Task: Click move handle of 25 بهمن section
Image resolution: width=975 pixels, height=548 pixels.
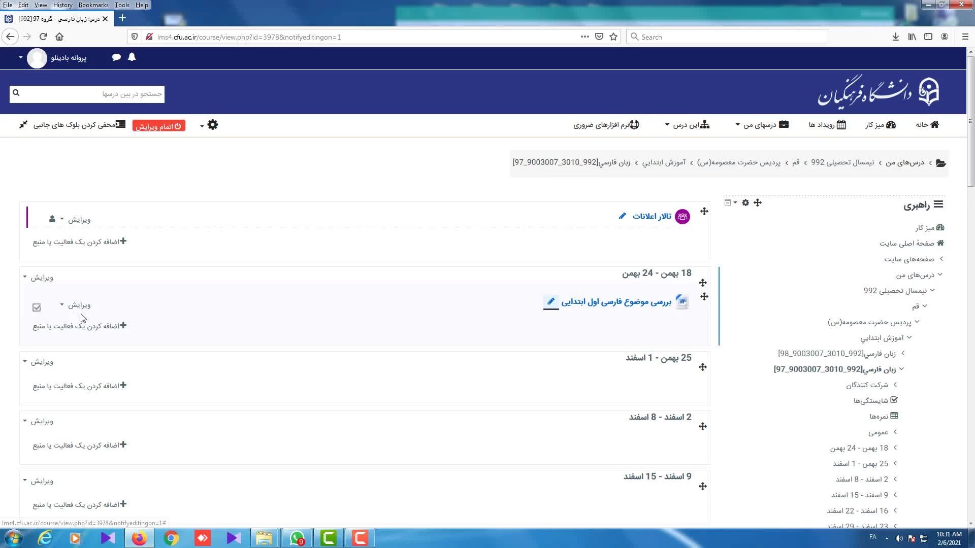Action: coord(703,367)
